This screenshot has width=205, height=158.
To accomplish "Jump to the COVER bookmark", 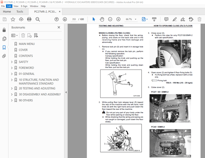I will pyautogui.click(x=23, y=50).
